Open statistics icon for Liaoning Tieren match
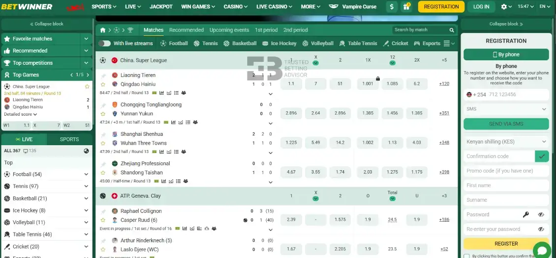 pos(162,93)
